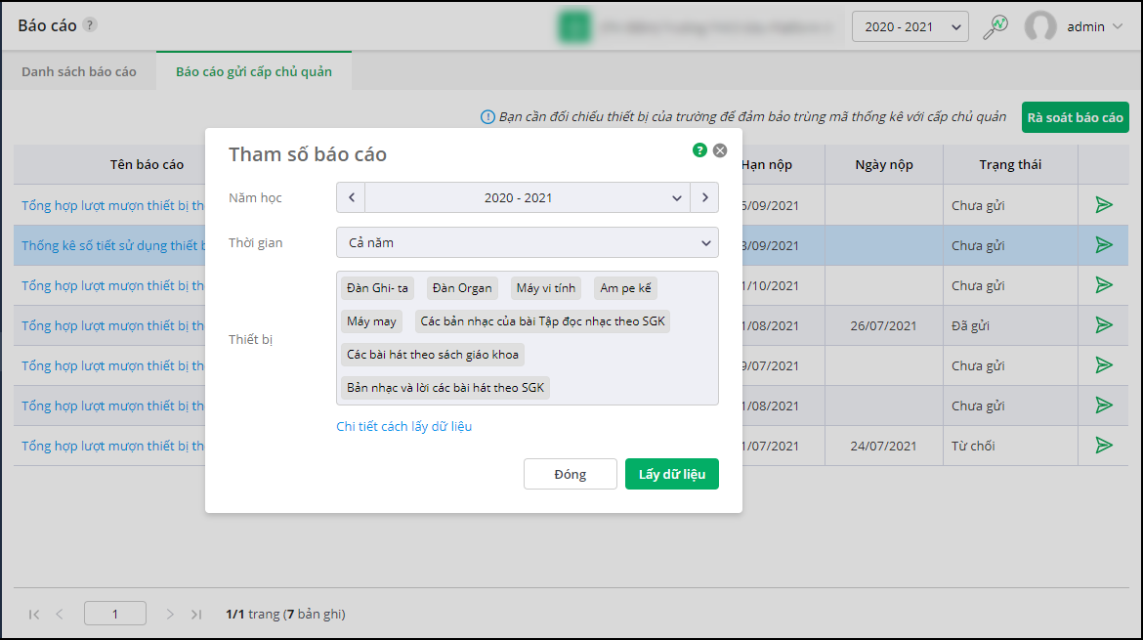This screenshot has height=640, width=1143.
Task: Open the search analytics icon in header
Action: point(995,26)
